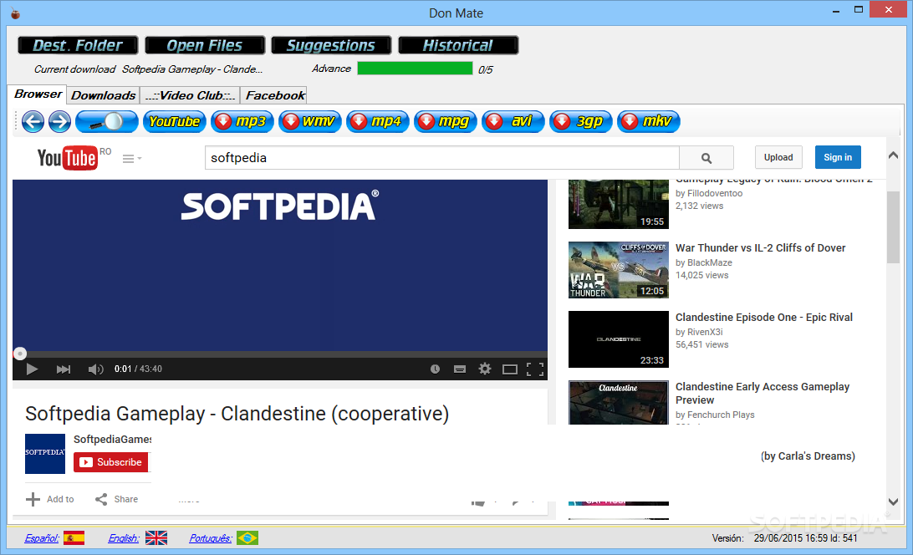
Task: Switch to the Facebook tab
Action: [x=274, y=95]
